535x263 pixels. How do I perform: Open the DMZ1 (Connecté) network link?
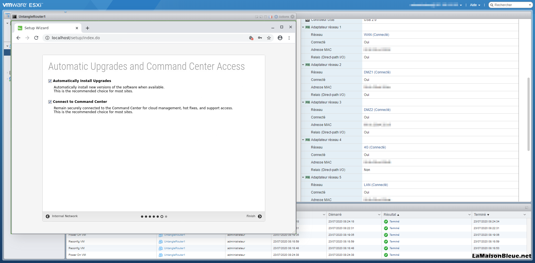(x=377, y=72)
